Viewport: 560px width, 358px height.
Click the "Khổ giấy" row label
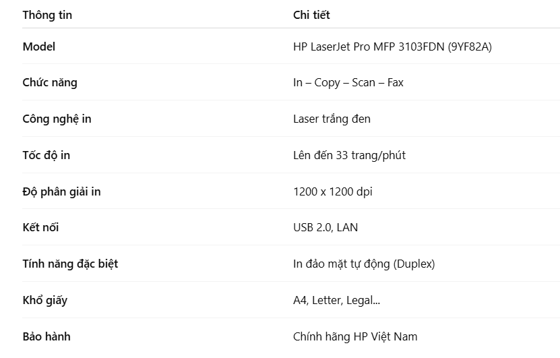44,300
